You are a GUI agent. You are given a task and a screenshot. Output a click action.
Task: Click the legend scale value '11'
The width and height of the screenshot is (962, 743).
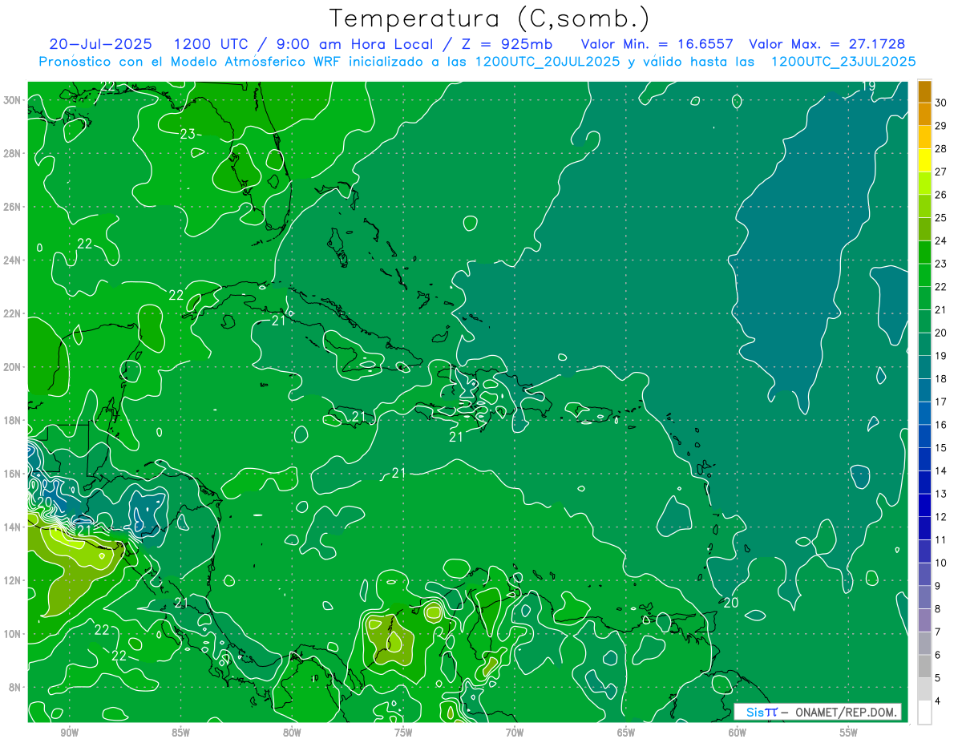pyautogui.click(x=941, y=540)
